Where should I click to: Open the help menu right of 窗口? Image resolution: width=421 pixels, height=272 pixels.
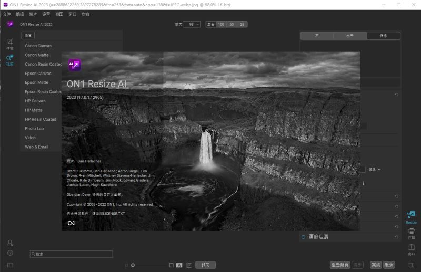(86, 14)
